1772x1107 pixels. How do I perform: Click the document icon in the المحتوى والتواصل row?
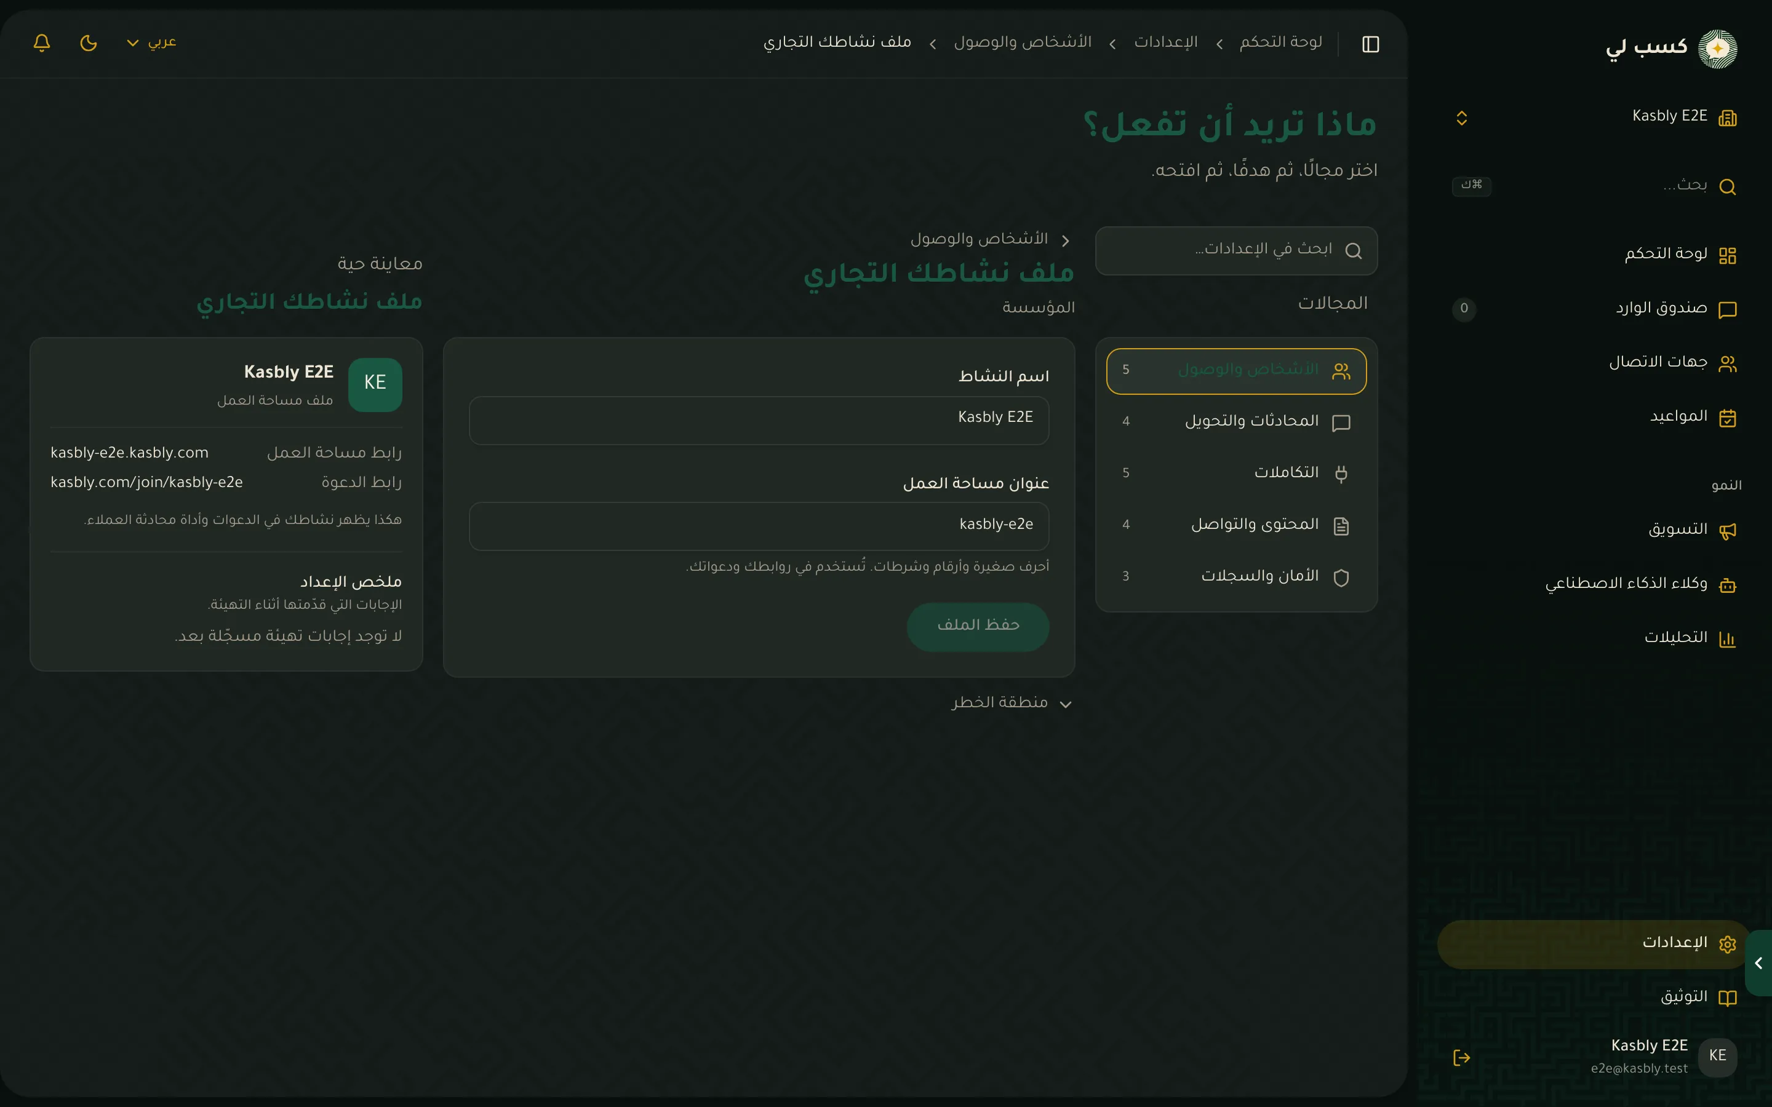pos(1341,526)
